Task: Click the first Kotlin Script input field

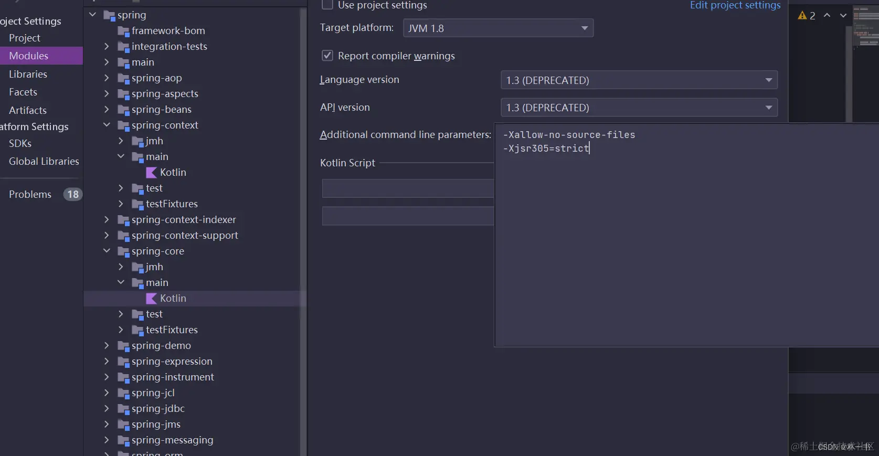Action: [x=408, y=188]
